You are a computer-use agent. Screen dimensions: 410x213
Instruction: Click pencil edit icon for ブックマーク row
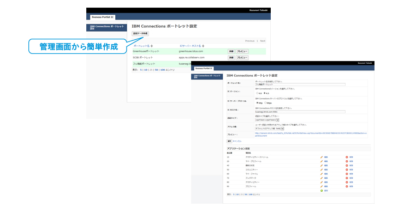point(322,178)
